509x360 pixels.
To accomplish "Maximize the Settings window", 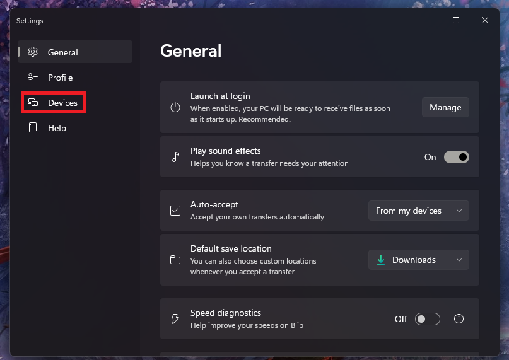I will 455,20.
